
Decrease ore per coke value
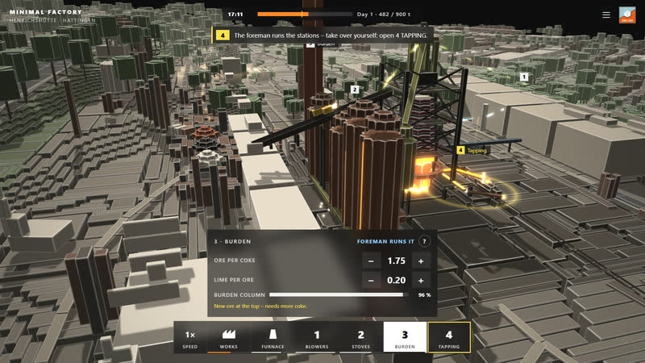coord(371,261)
